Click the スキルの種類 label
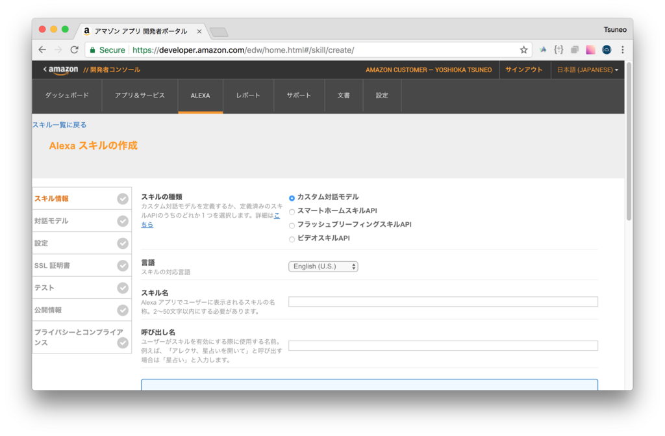Image resolution: width=665 pixels, height=436 pixels. tap(162, 197)
